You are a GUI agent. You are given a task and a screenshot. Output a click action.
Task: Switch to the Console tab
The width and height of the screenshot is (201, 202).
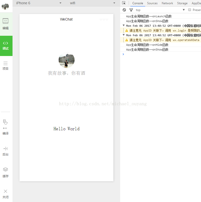coord(138,3)
